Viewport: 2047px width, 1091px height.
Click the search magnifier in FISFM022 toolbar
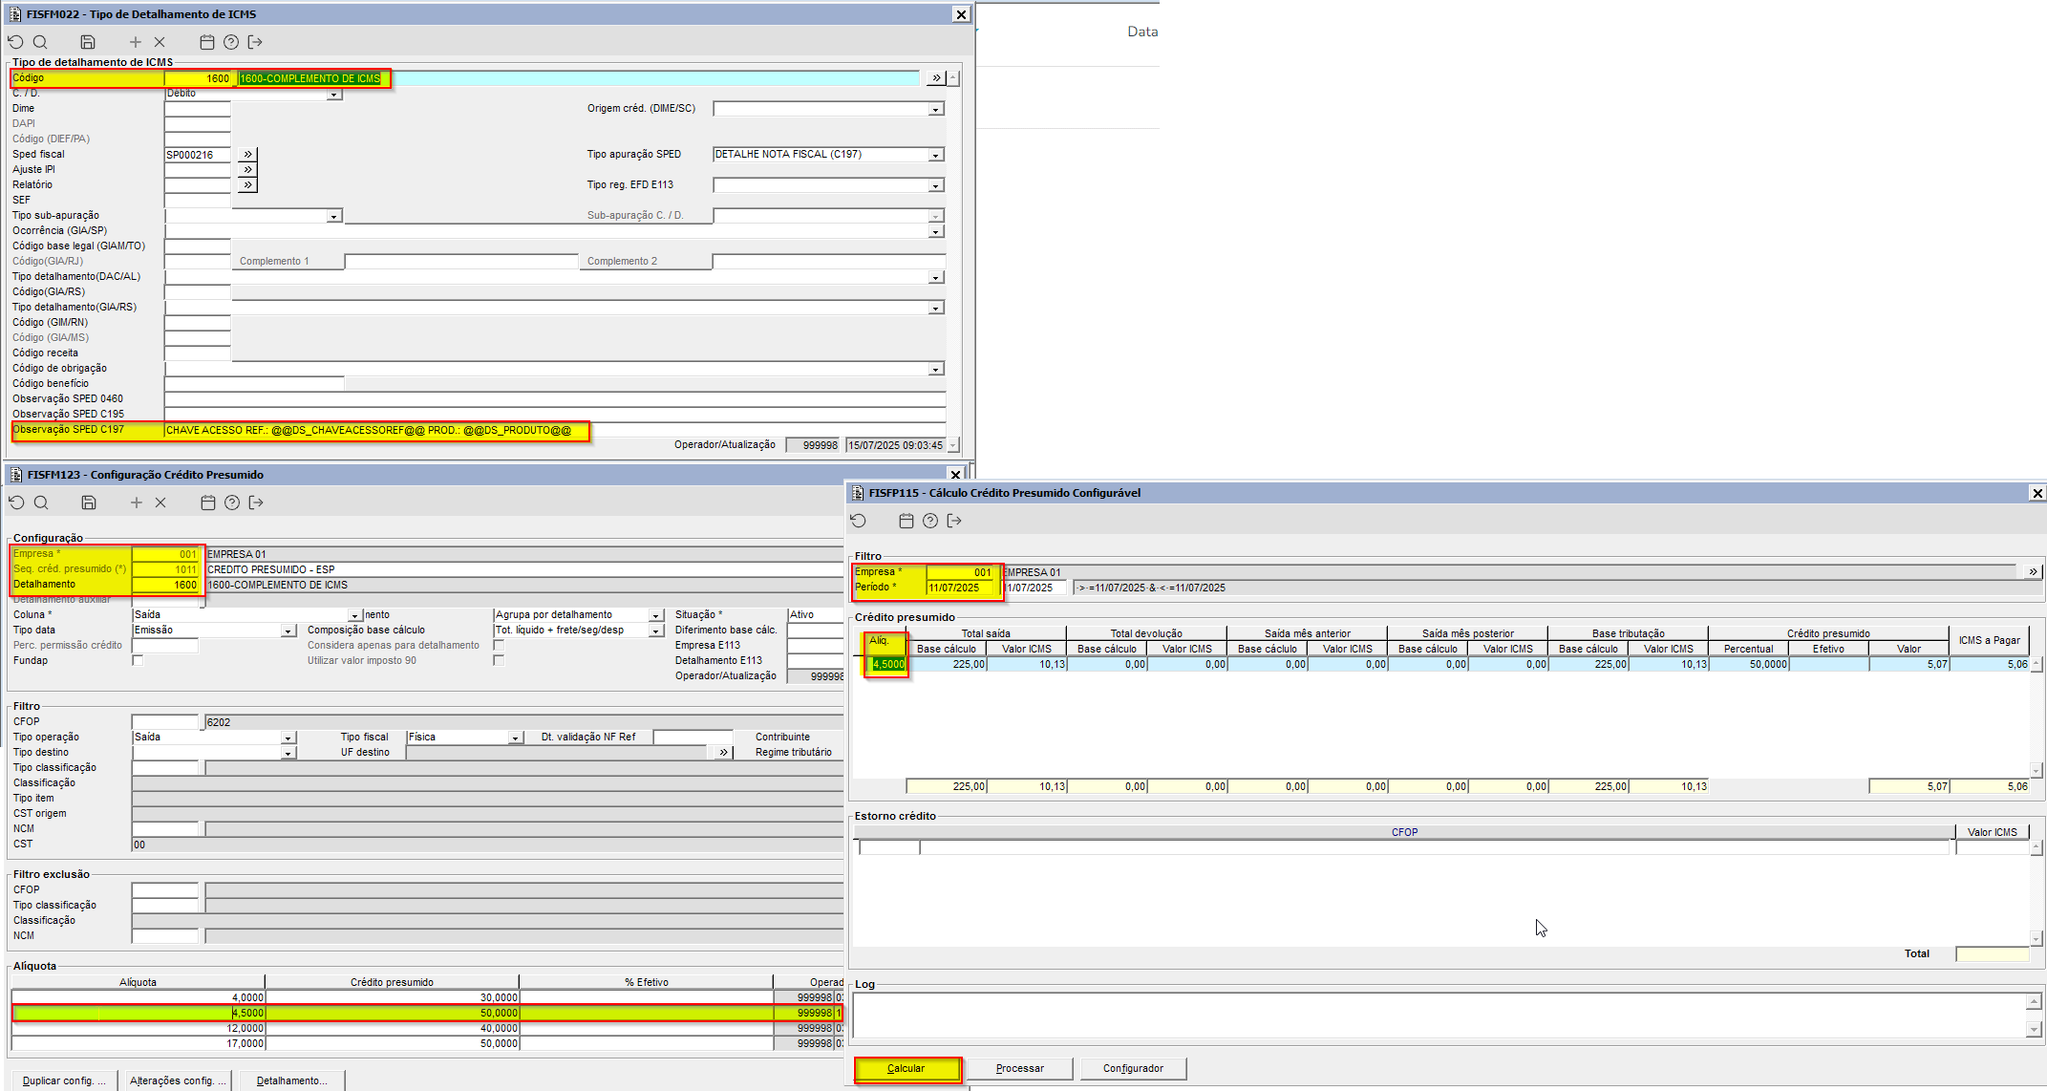tap(40, 42)
